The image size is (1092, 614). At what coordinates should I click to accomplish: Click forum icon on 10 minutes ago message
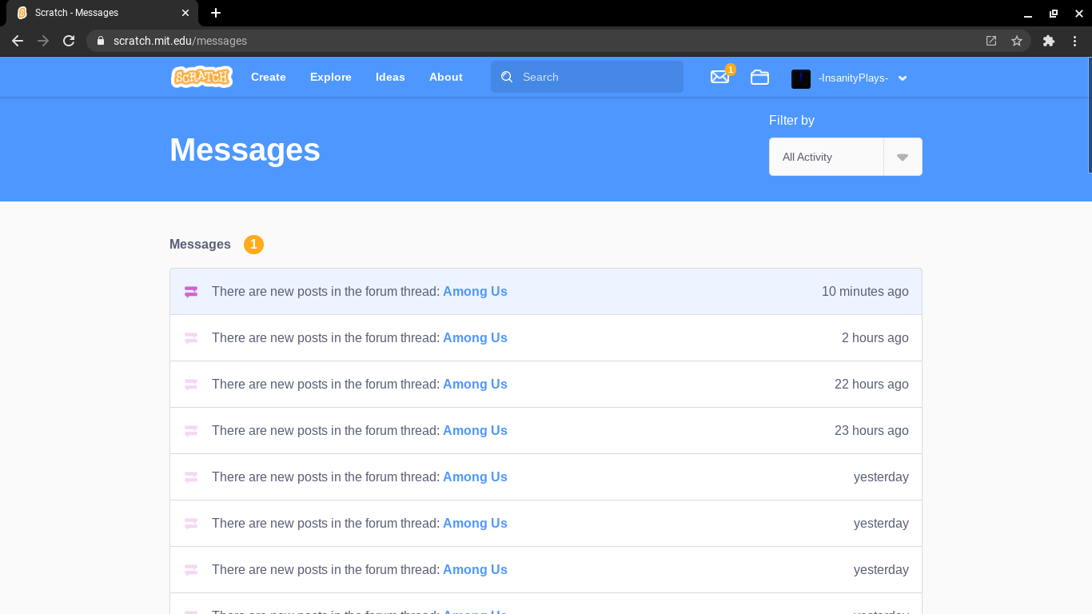(x=191, y=292)
